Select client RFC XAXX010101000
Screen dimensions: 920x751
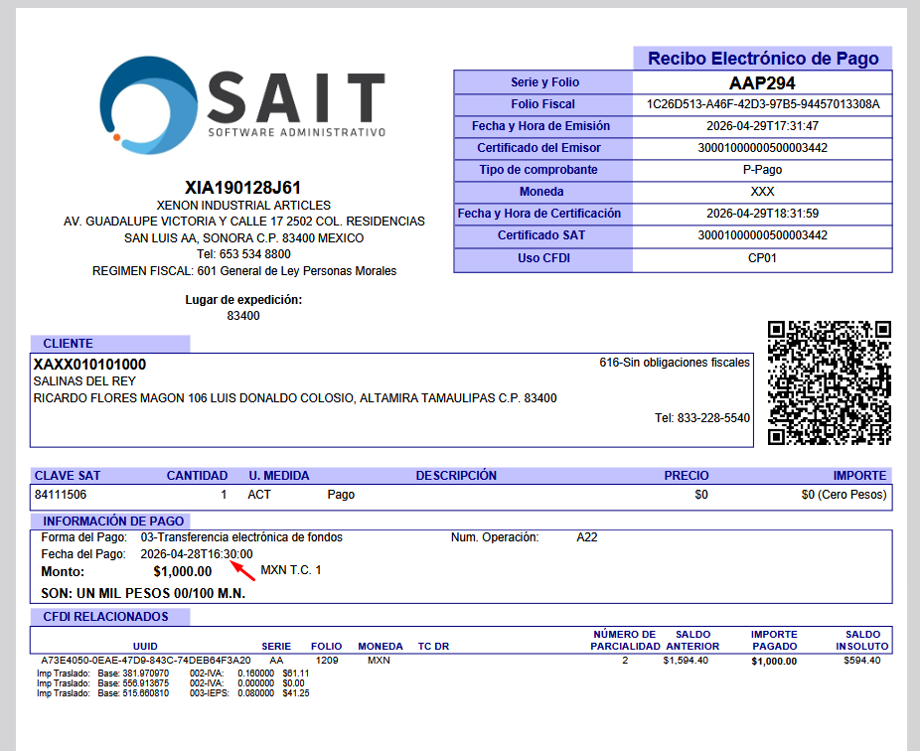[89, 365]
